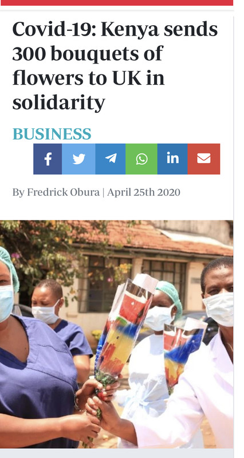The image size is (244, 458).
Task: Select the Covid-19 Kenya flowers headline
Action: 115,66
